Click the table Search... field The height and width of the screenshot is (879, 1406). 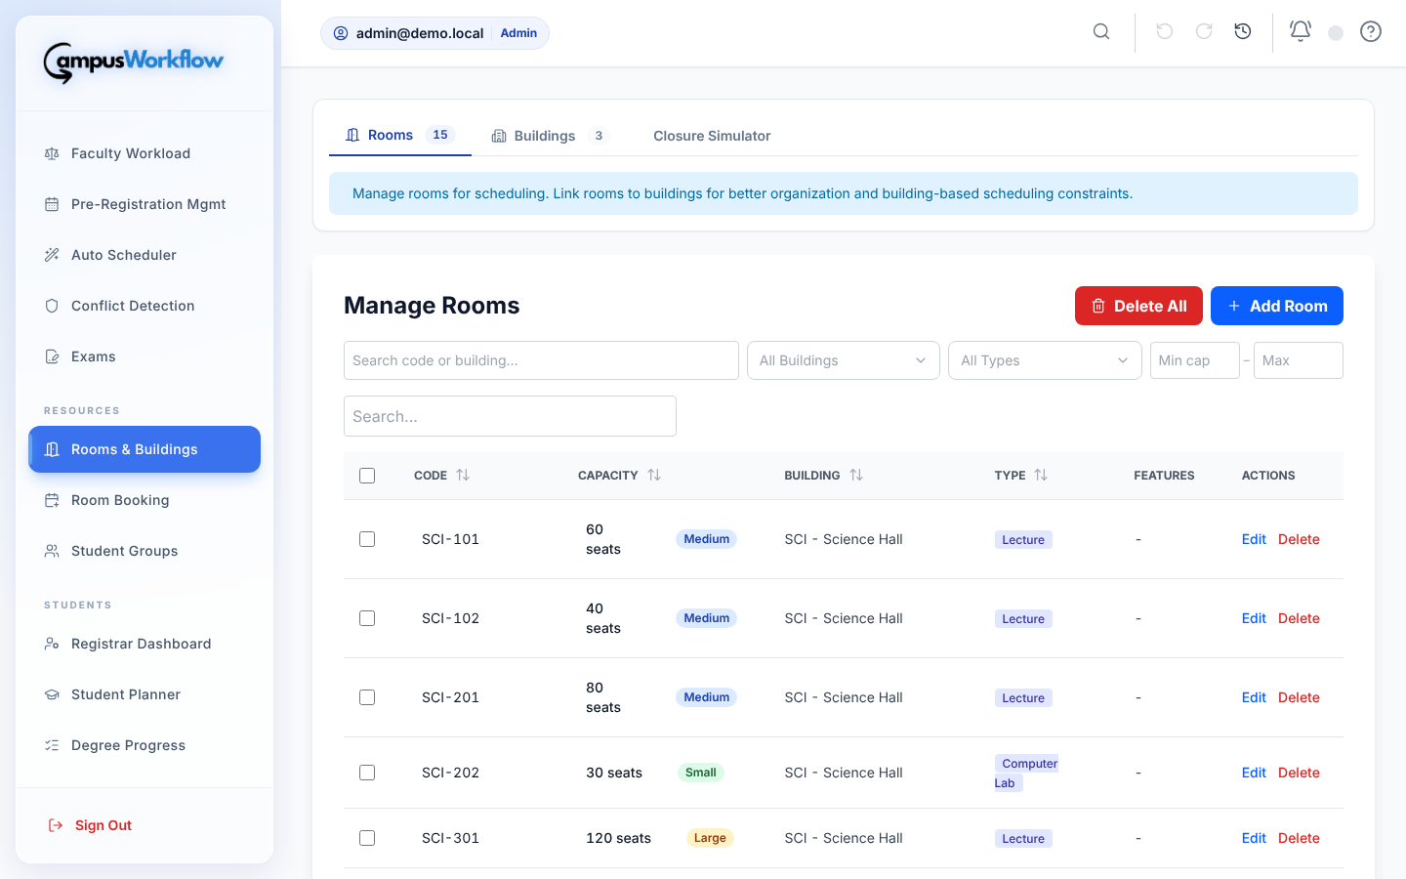pos(510,416)
